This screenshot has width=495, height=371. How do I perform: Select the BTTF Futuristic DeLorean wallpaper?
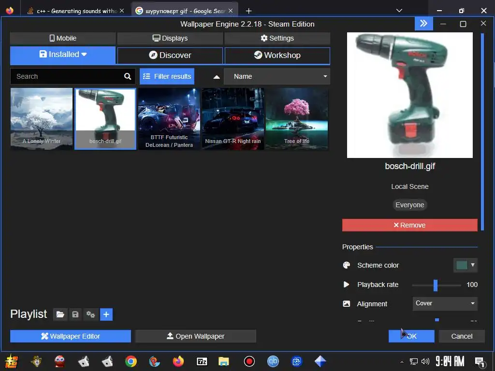click(x=169, y=119)
